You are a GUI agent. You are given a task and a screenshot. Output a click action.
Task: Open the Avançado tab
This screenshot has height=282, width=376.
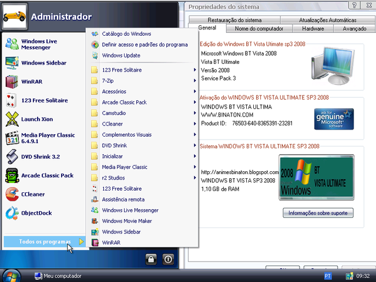[x=354, y=29]
